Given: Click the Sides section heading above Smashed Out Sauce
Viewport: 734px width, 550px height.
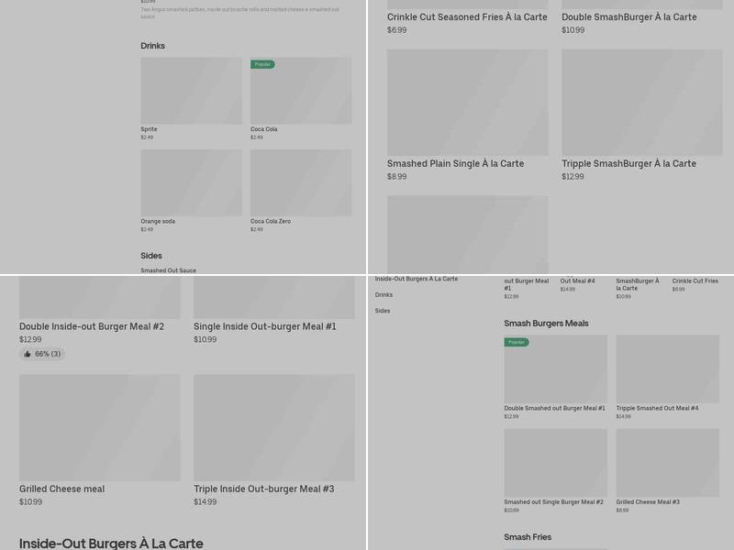Looking at the screenshot, I should tap(151, 256).
